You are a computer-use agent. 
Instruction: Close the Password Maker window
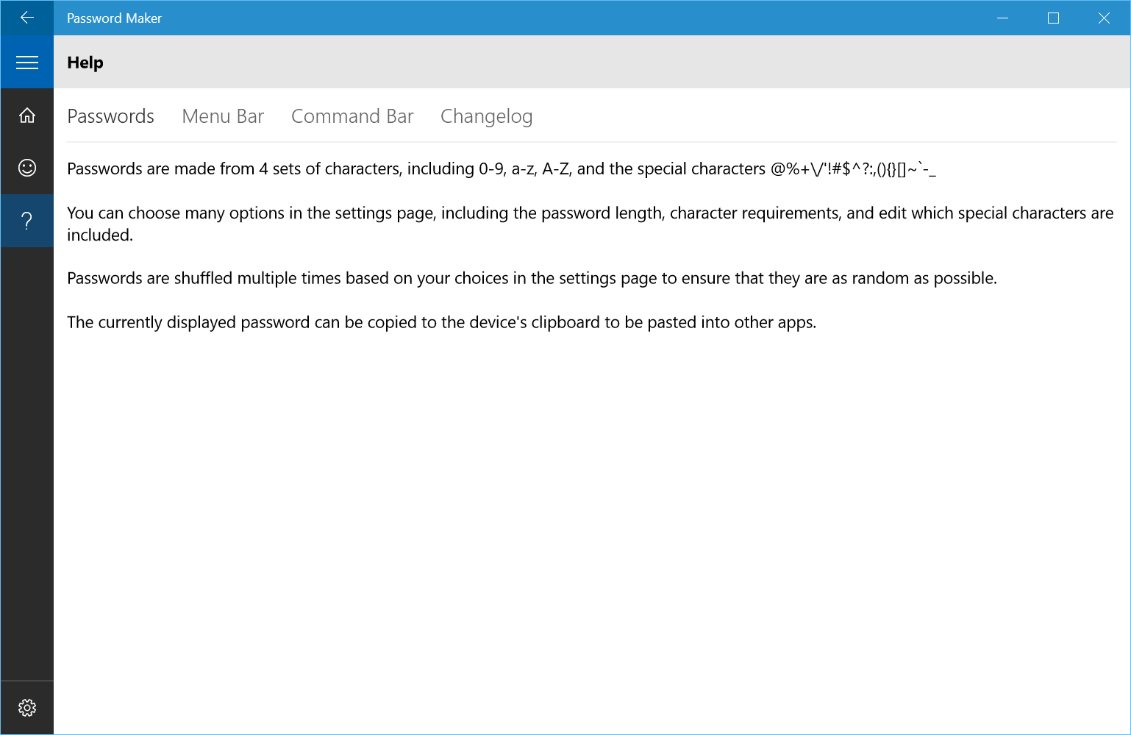click(1104, 18)
